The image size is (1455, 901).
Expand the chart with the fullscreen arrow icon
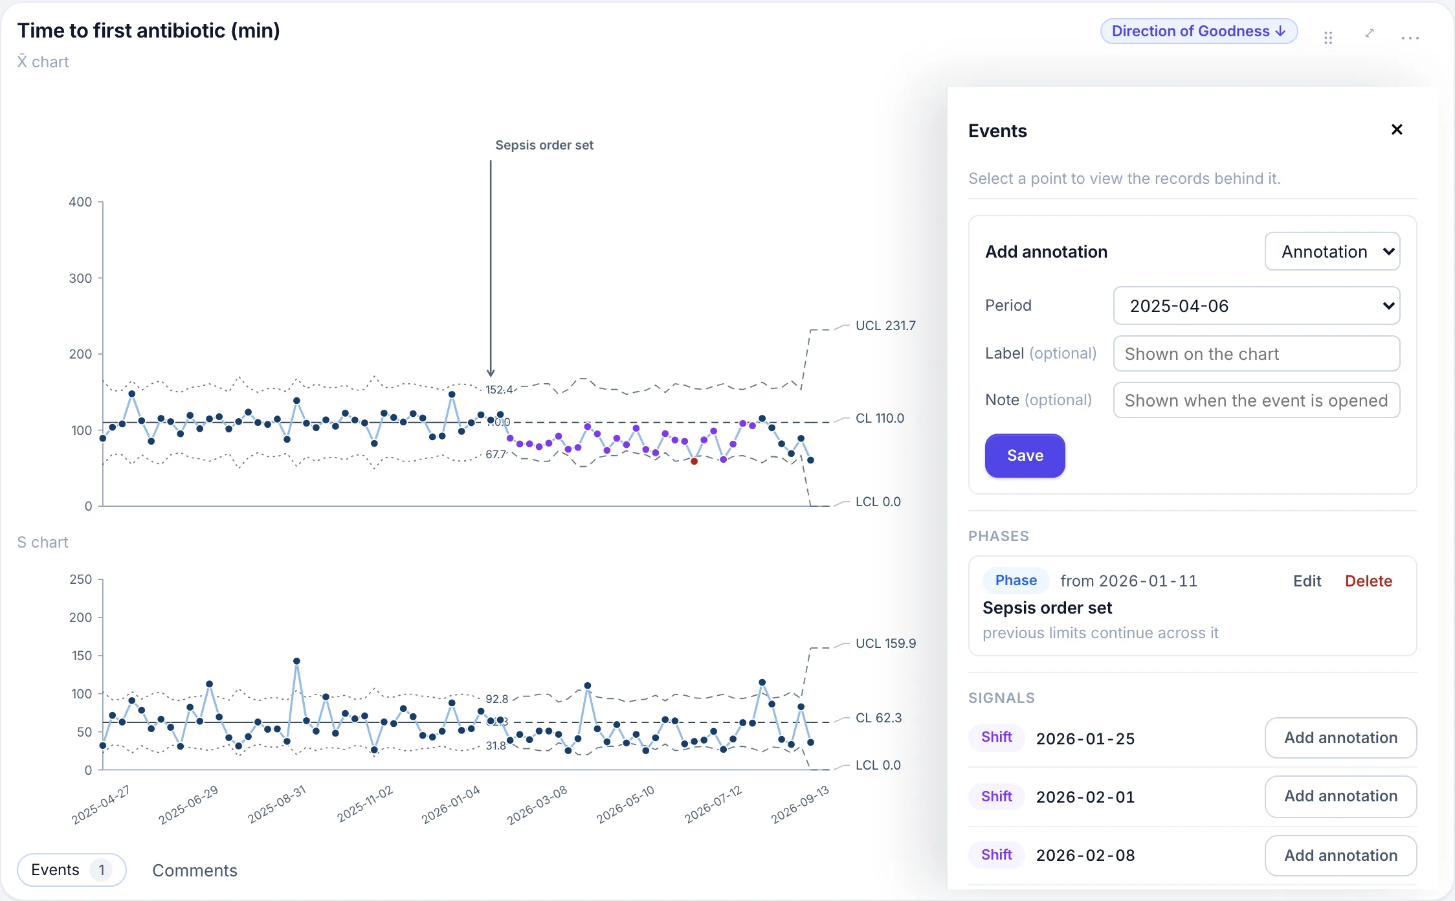click(1370, 34)
